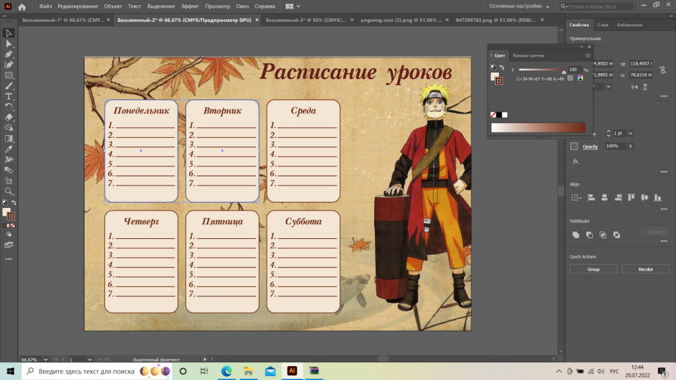The image size is (676, 380).
Task: Open the fx effects menu
Action: pos(576,162)
